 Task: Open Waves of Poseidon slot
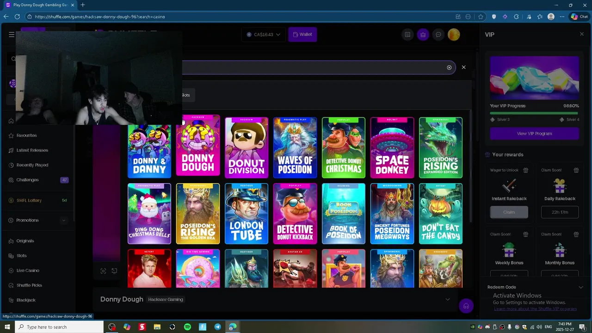(295, 148)
